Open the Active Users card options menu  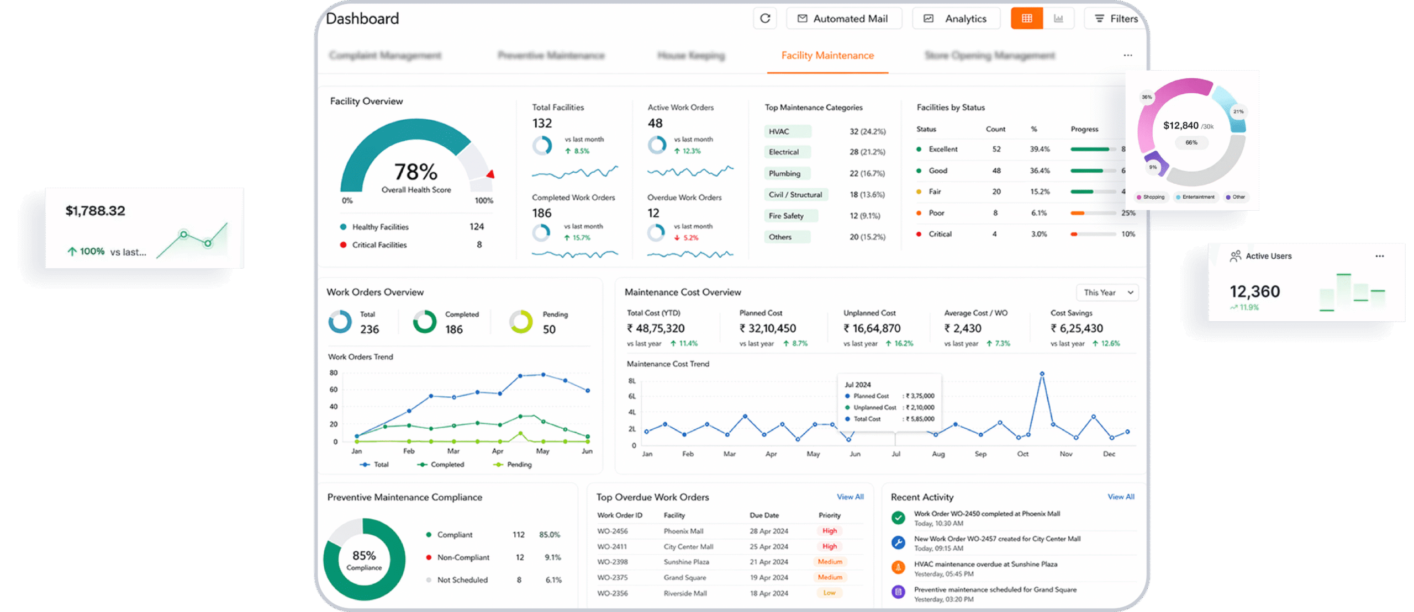point(1379,256)
